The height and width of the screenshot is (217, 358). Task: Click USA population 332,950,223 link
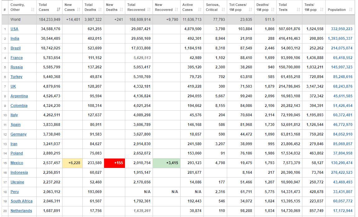342,29
